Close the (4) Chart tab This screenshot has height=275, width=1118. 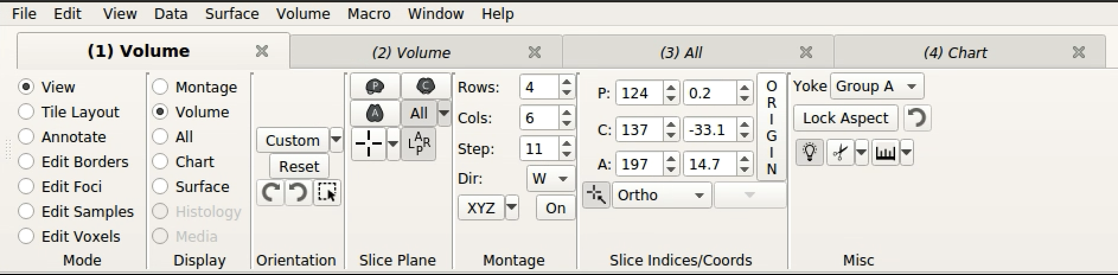(1078, 52)
